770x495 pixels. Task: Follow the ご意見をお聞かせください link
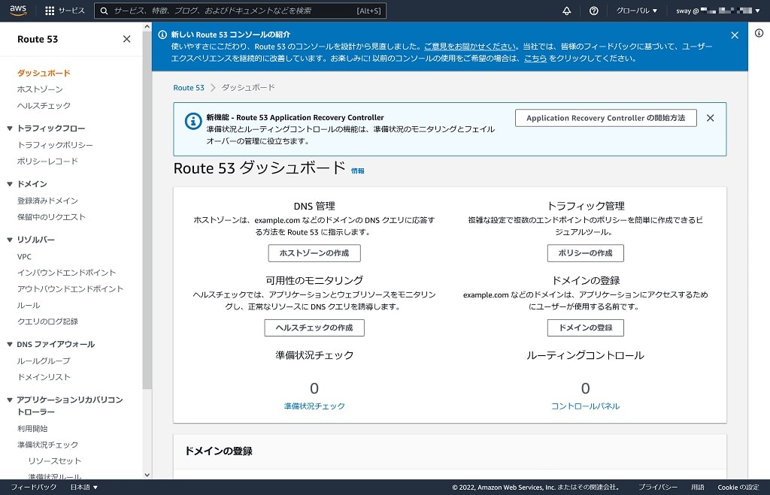click(470, 46)
